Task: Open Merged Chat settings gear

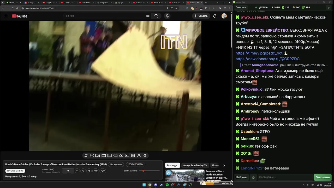Action: tap(329, 8)
